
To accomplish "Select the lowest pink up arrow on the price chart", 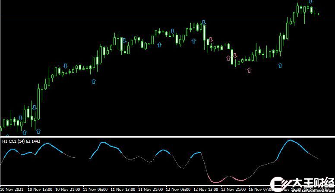I will coord(249,70).
